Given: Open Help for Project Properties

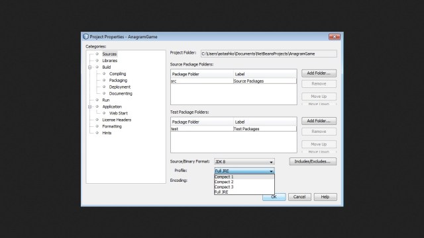Looking at the screenshot, I should click(325, 197).
